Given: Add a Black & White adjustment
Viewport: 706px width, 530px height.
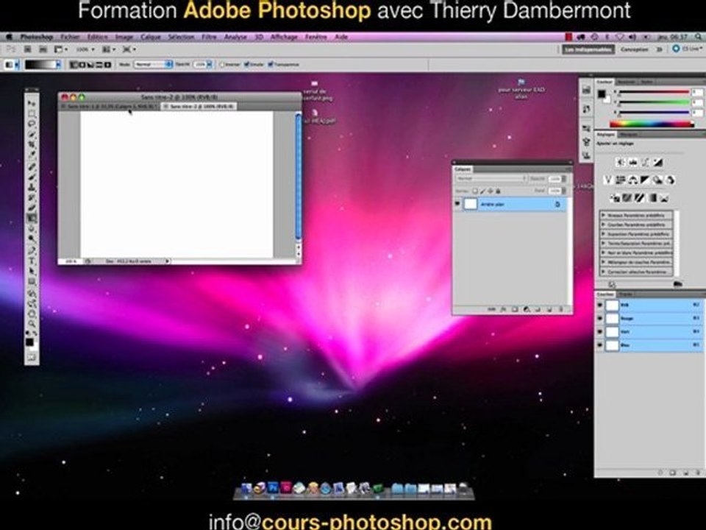Looking at the screenshot, I should coord(645,180).
